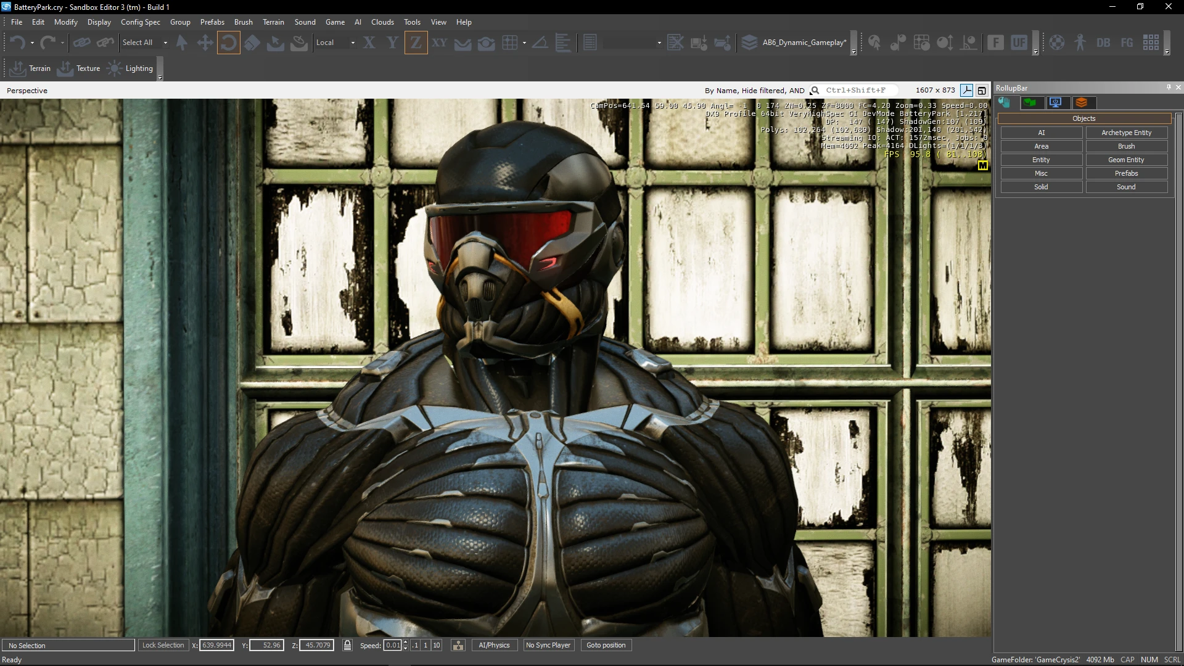
Task: Click inside the Ctrl+Shift+F search field
Action: pos(857,90)
